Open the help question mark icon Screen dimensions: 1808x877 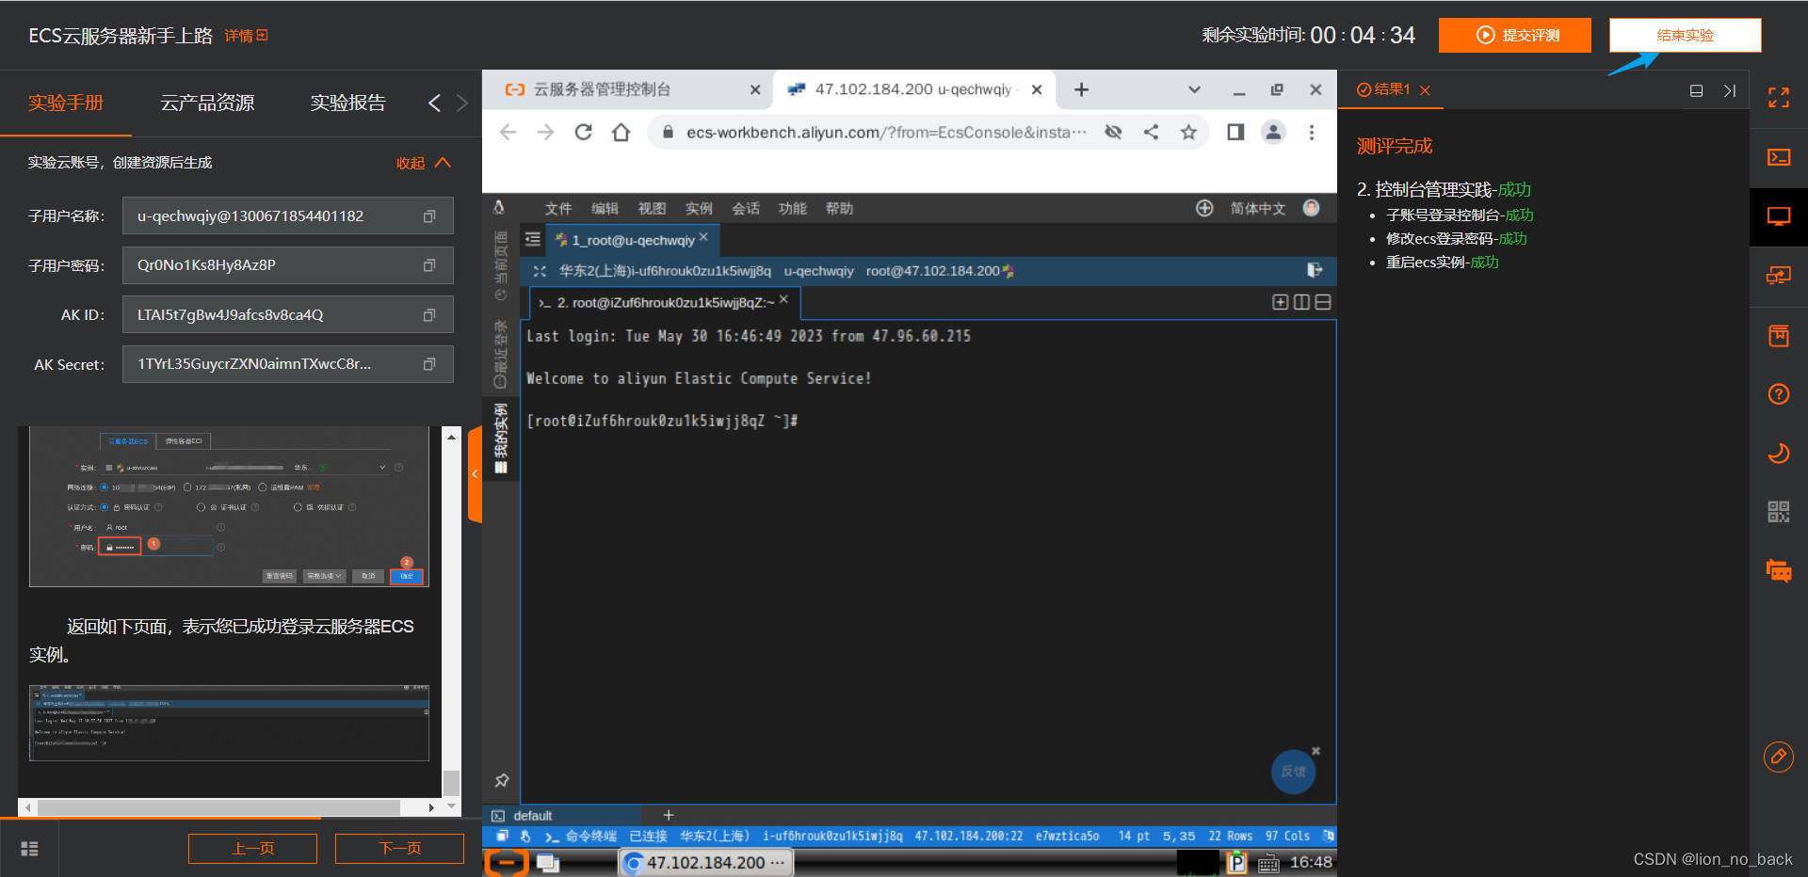(1778, 394)
